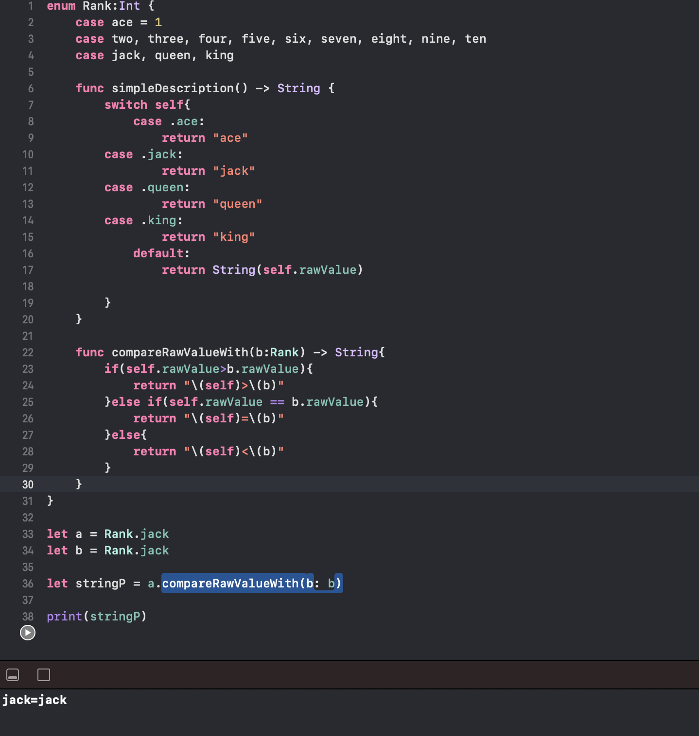This screenshot has width=699, height=736.
Task: Click the empty square console layout icon
Action: (44, 675)
